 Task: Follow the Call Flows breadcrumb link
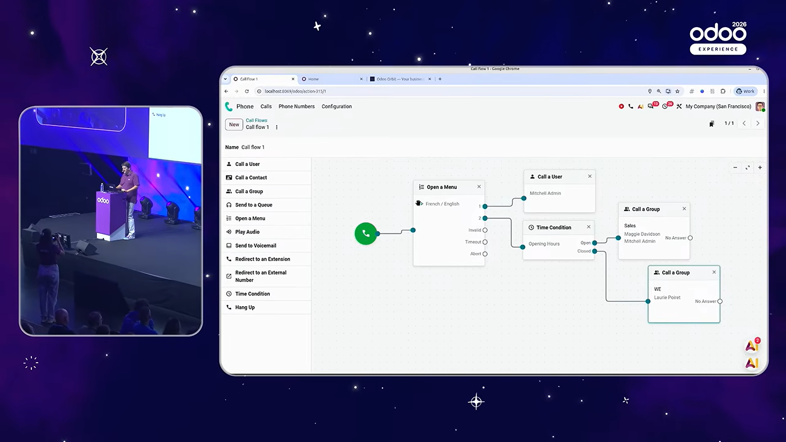click(256, 120)
